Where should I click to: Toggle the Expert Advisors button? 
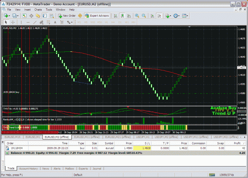97,16
